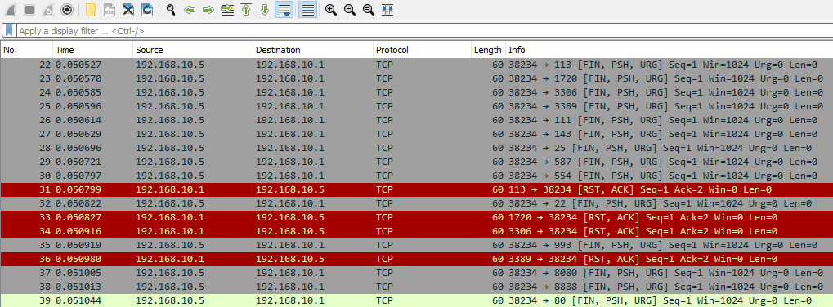
Task: Open the display filter bookmark menu
Action: (x=9, y=31)
